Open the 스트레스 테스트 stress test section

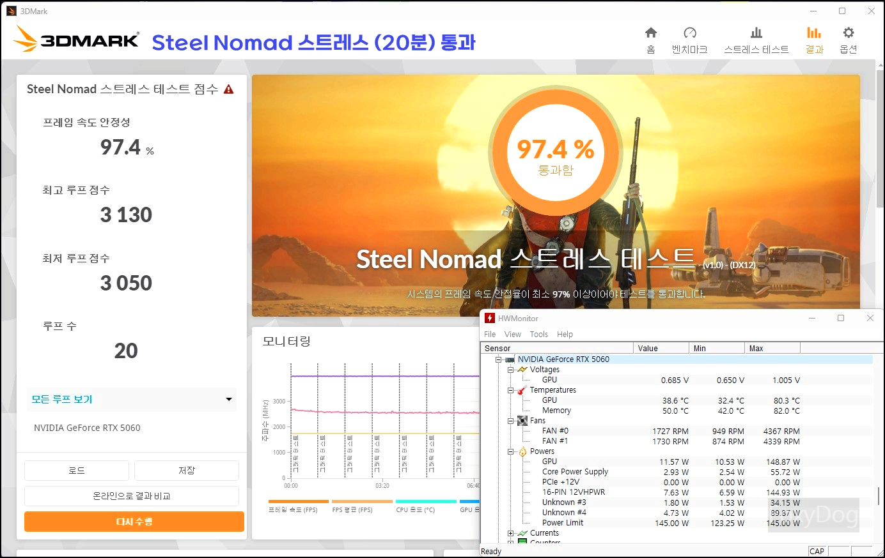[x=756, y=40]
